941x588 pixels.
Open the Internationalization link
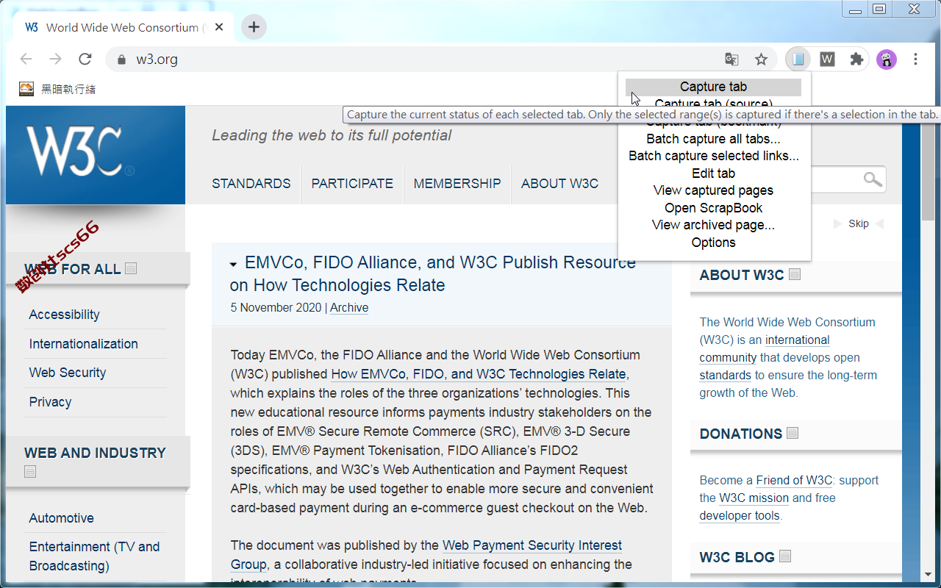[x=83, y=344]
